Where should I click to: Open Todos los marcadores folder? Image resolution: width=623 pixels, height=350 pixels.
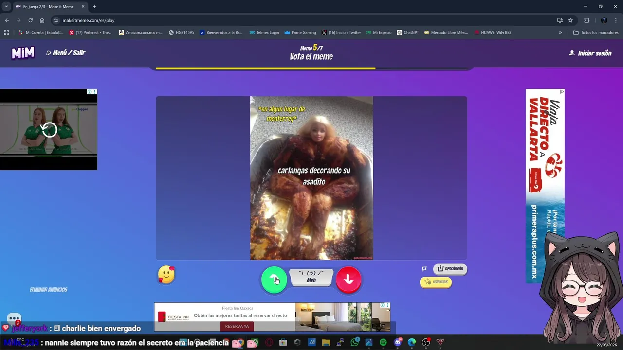596,33
